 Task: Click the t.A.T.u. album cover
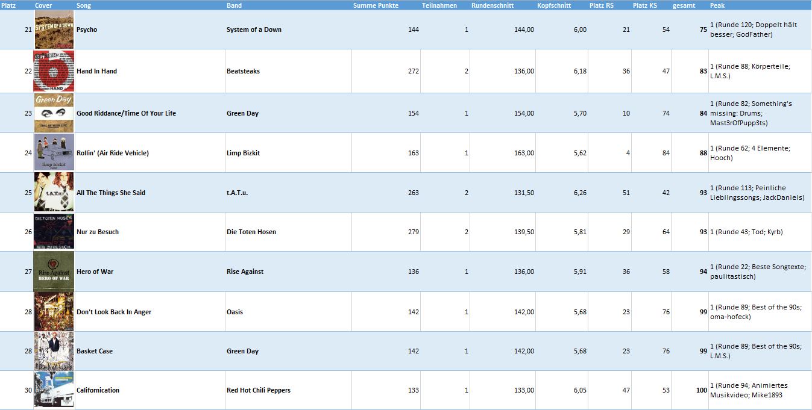54,192
